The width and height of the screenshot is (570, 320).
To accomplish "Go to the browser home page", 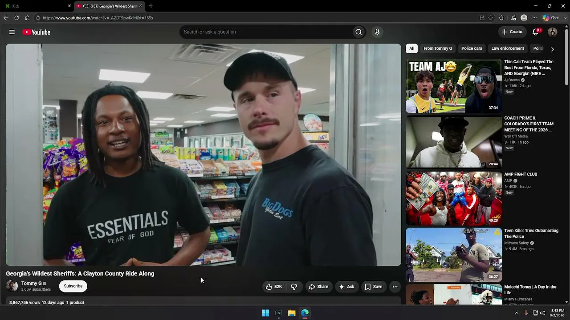I will pos(27,18).
